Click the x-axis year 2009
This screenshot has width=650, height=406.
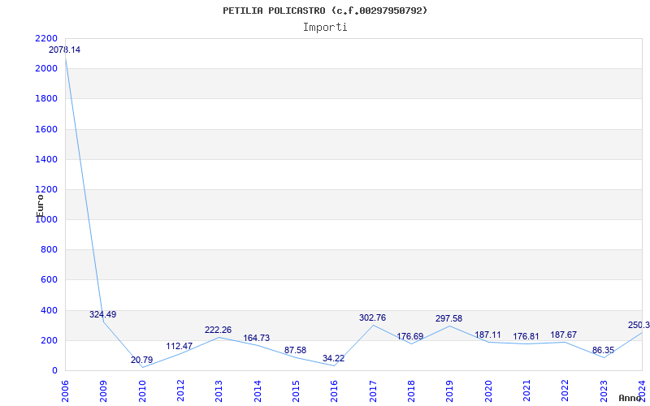(104, 391)
